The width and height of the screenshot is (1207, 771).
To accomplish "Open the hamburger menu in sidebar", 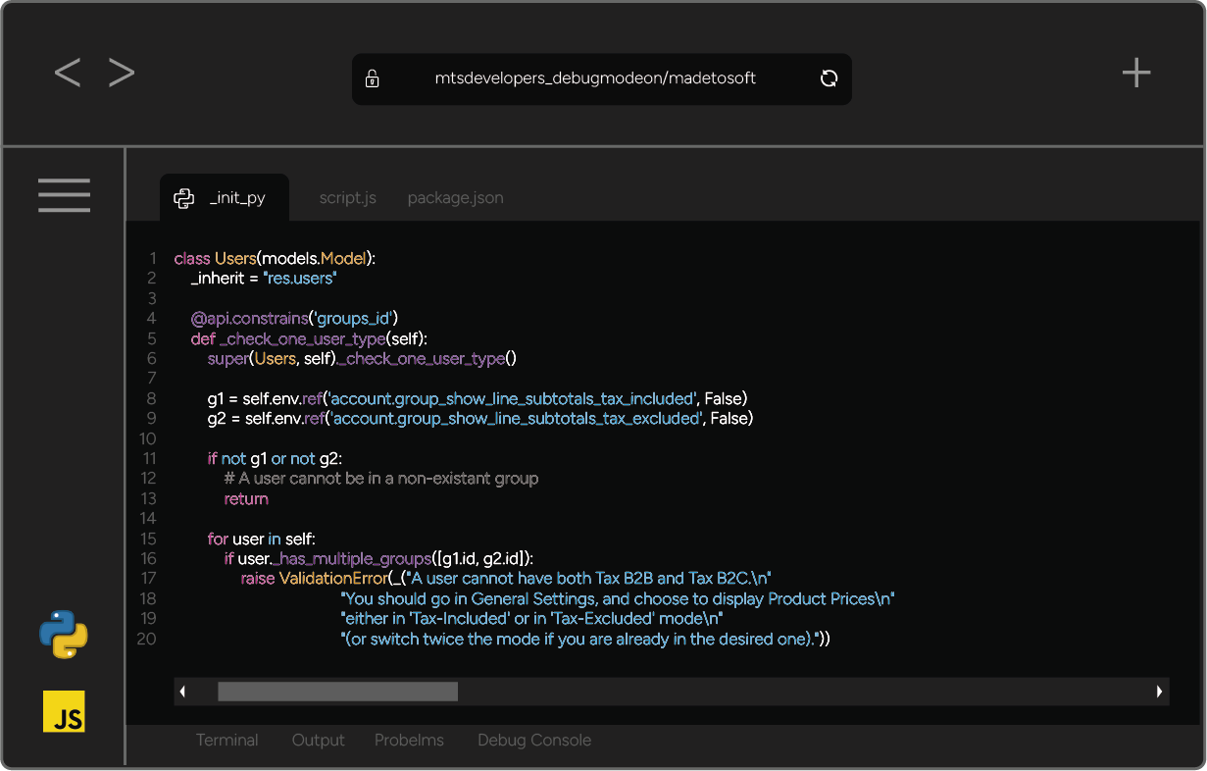I will pyautogui.click(x=65, y=195).
